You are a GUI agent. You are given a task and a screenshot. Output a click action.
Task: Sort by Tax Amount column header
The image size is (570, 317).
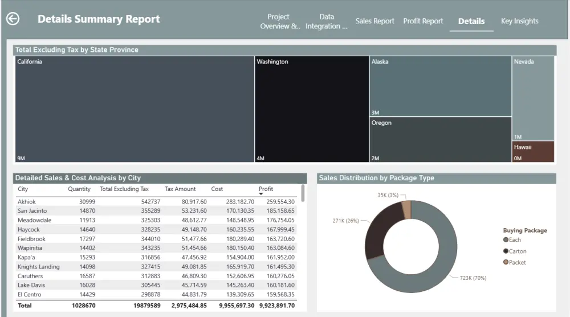click(x=180, y=189)
